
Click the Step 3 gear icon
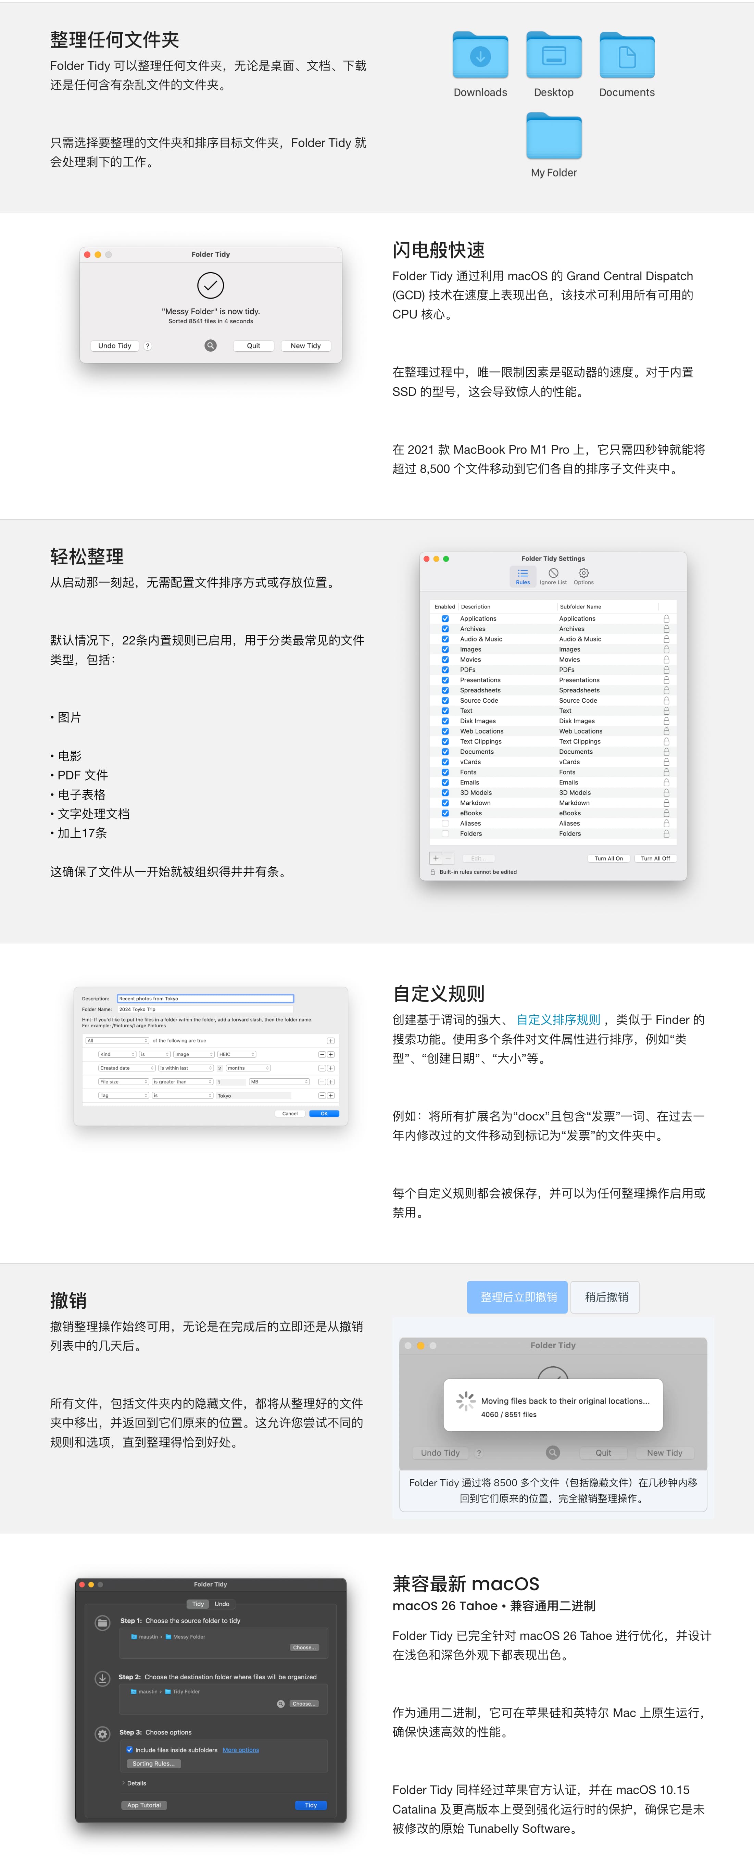102,1733
